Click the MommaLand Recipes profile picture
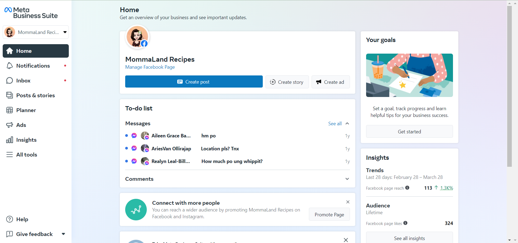This screenshot has width=518, height=243. click(137, 37)
